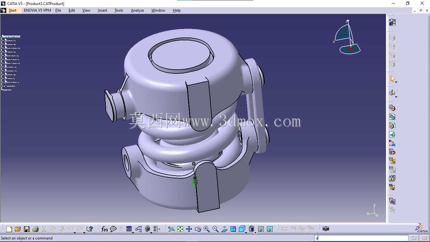The height and width of the screenshot is (242, 430).
Task: Open the Window menu
Action: coord(158,10)
